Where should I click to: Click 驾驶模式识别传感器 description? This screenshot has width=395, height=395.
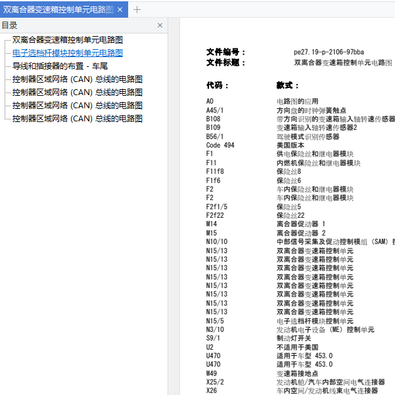tap(308, 136)
